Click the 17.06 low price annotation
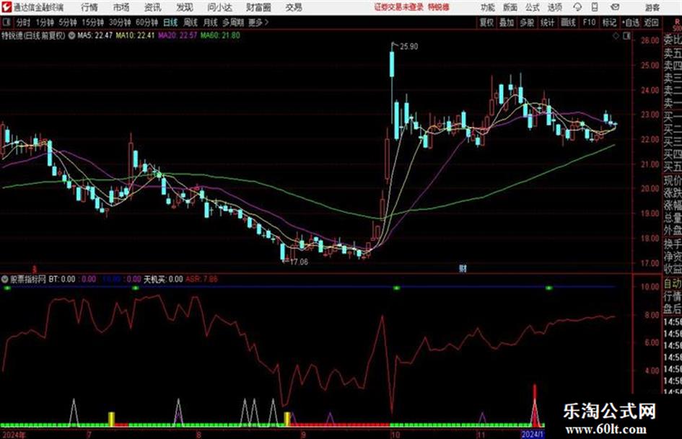The width and height of the screenshot is (682, 439). (298, 262)
